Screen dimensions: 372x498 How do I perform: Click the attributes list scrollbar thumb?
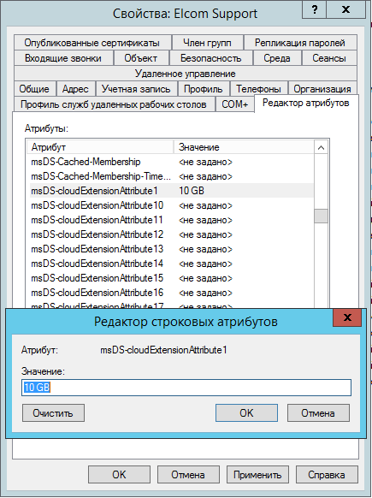pyautogui.click(x=322, y=216)
